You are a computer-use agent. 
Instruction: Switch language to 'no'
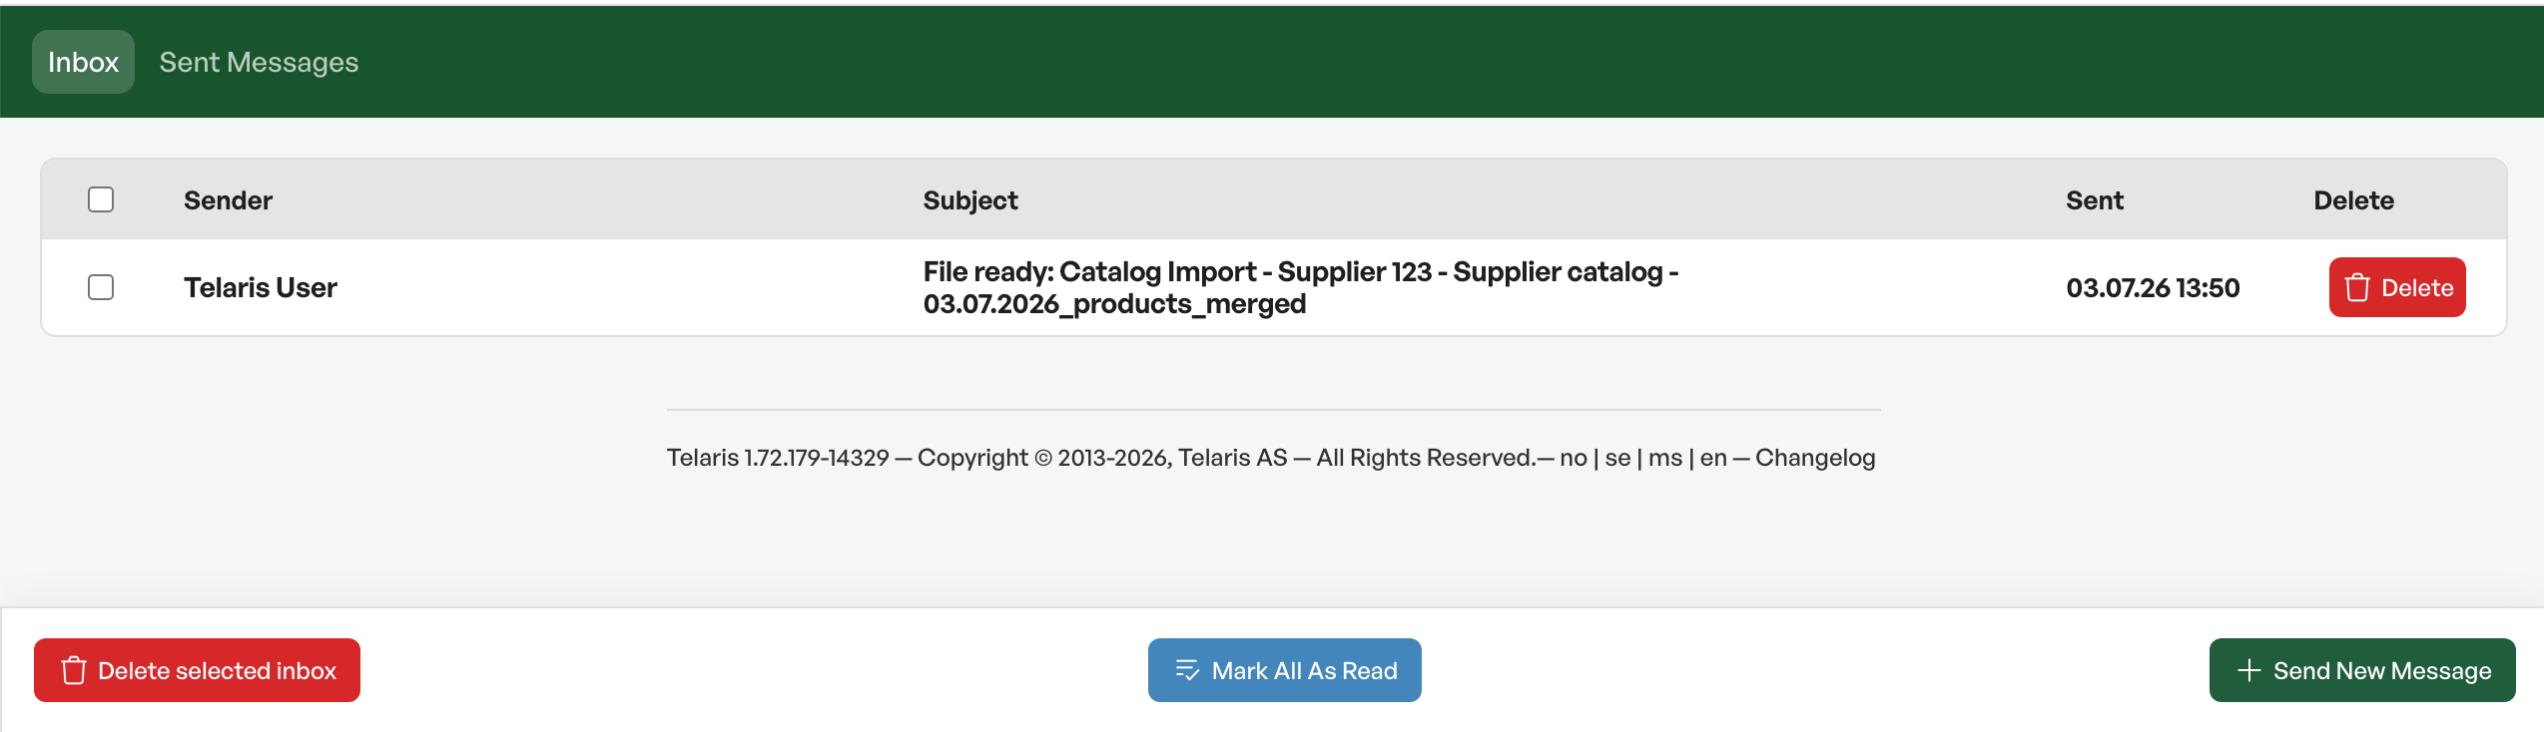(1574, 458)
